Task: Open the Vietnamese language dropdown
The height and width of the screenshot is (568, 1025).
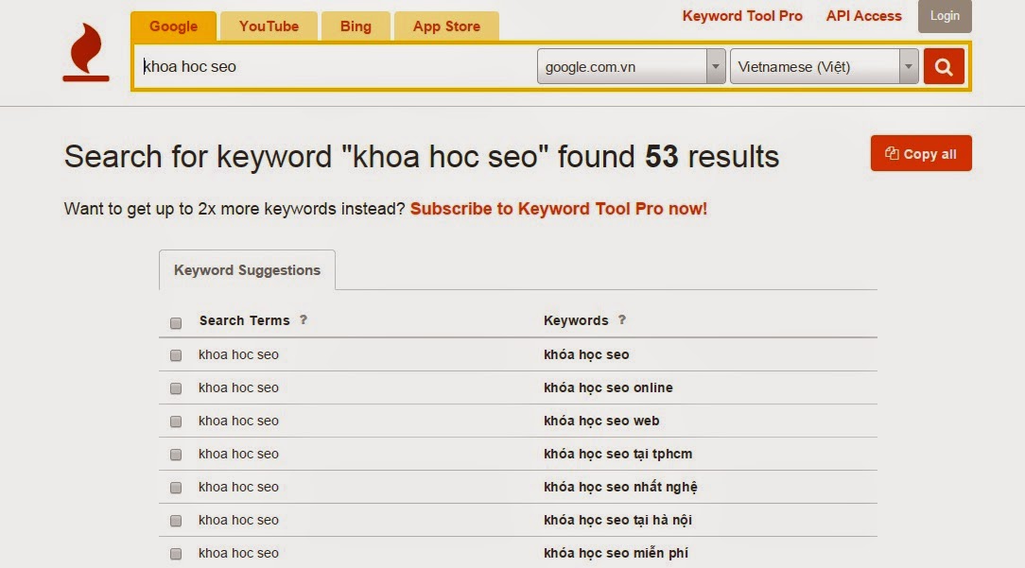Action: coord(824,67)
